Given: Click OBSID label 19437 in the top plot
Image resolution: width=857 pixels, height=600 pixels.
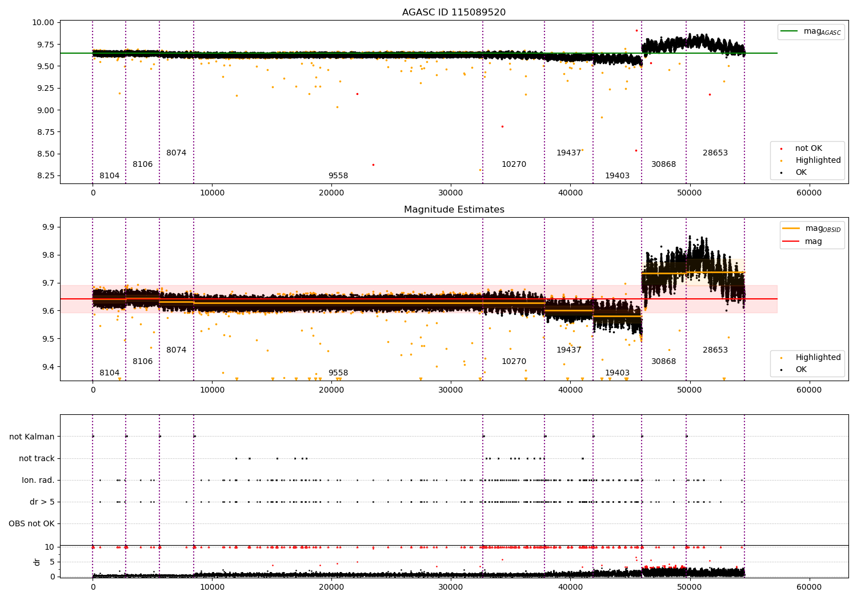Looking at the screenshot, I should click(568, 153).
